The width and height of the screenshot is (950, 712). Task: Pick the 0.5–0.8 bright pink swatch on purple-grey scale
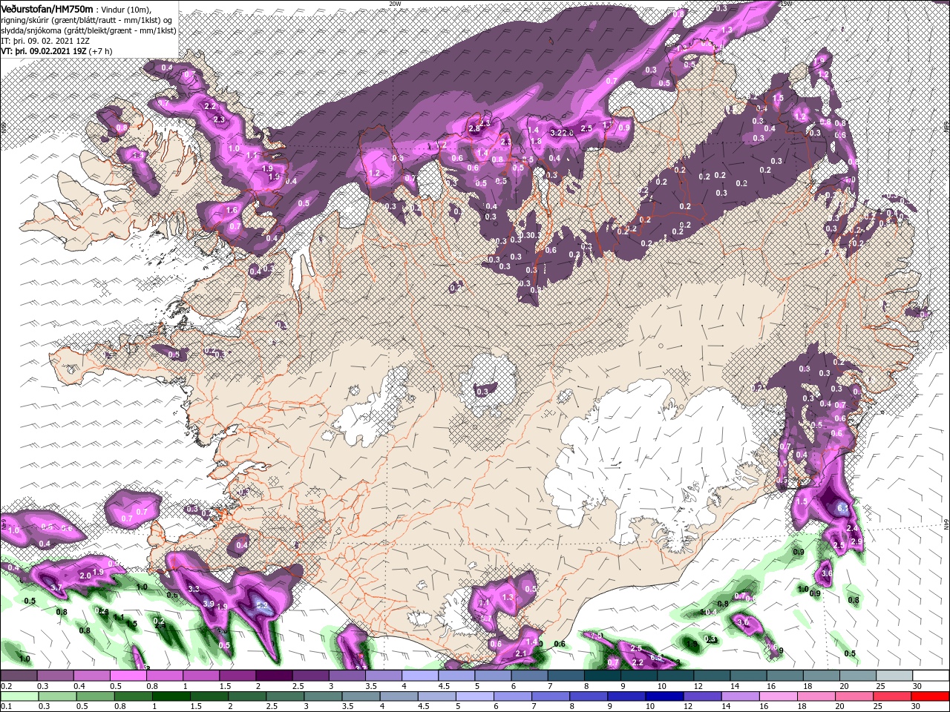pos(128,676)
